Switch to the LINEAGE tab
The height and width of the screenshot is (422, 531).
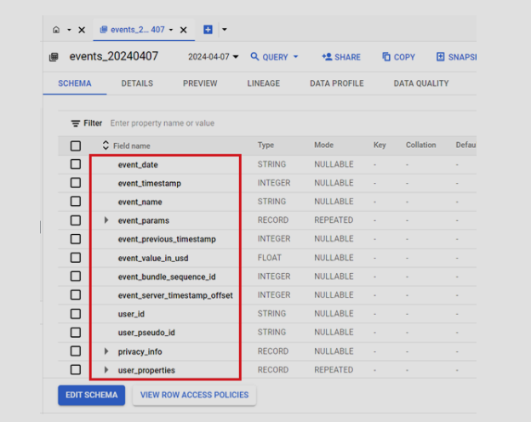pos(264,83)
